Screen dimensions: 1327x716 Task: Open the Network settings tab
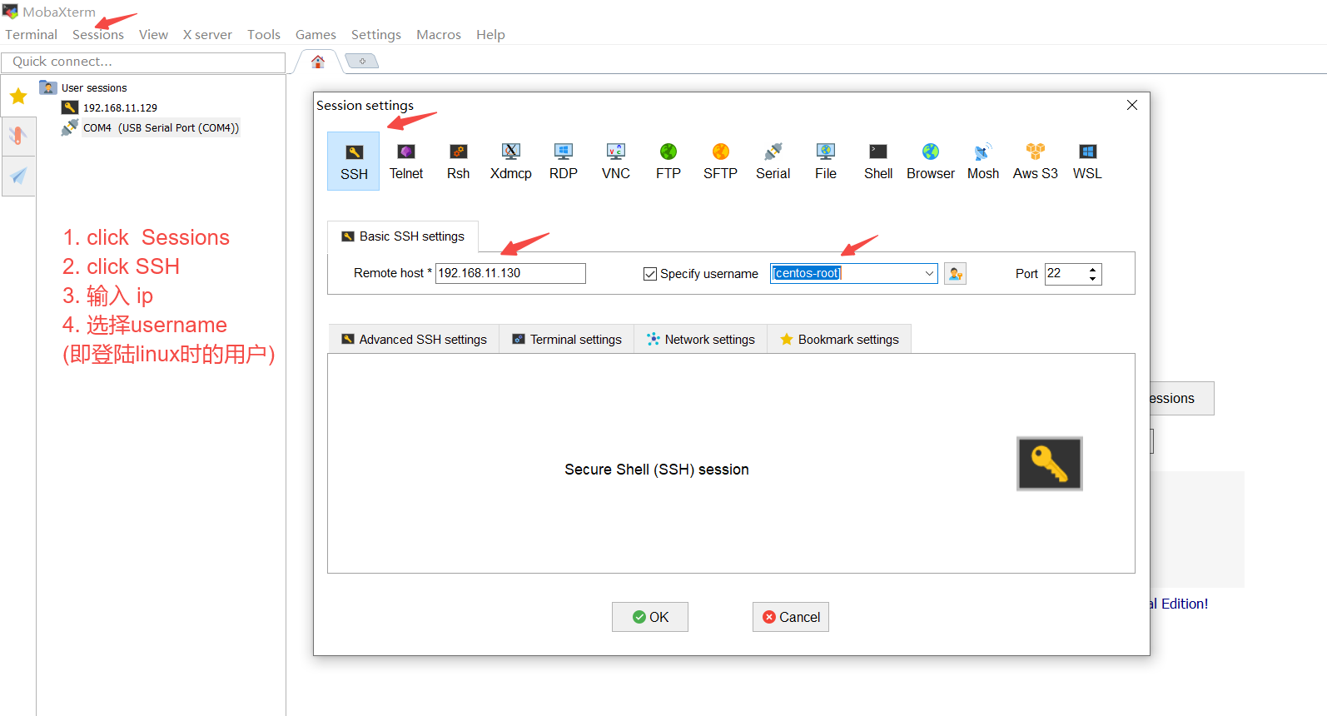click(701, 340)
